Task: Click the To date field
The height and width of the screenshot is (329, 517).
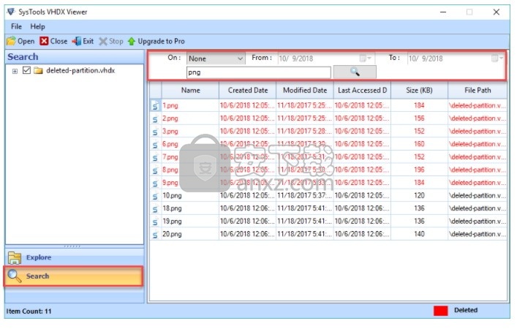Action: tap(456, 58)
